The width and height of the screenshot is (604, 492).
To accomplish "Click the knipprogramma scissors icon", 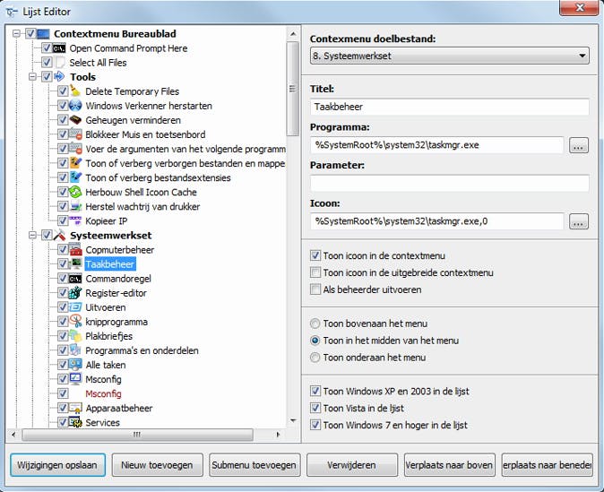I will tap(75, 322).
